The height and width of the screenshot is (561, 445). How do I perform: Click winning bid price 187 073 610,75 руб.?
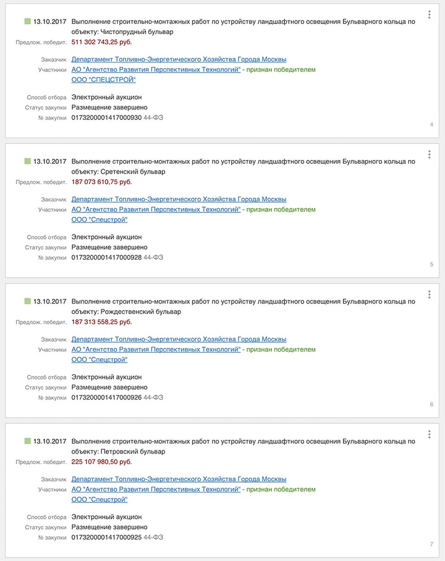pyautogui.click(x=101, y=182)
